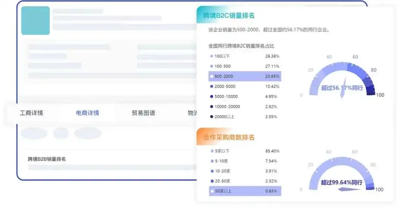Click the 10.42% percentage value
Screen dimensions: 400x208
click(x=272, y=86)
